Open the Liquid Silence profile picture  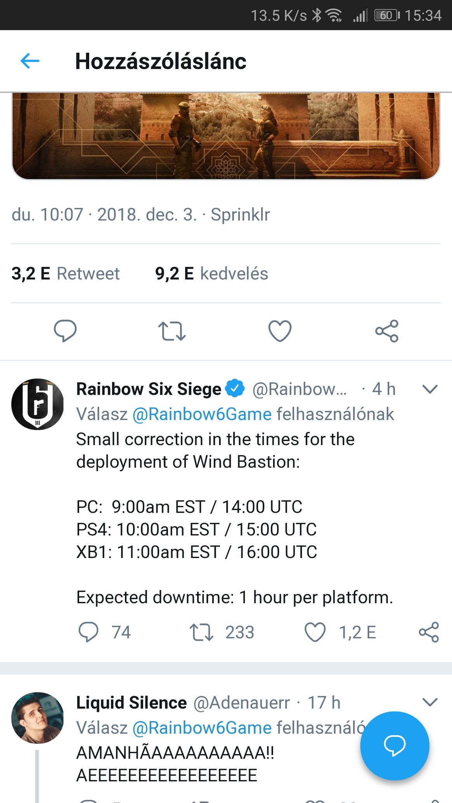click(38, 718)
